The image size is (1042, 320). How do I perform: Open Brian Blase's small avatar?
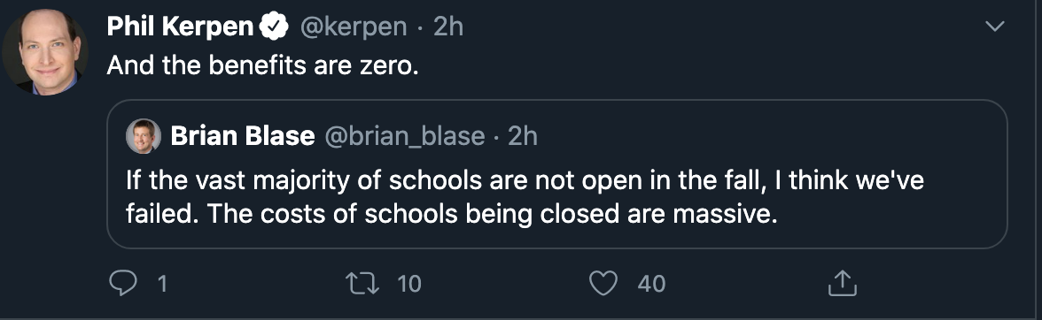point(144,136)
